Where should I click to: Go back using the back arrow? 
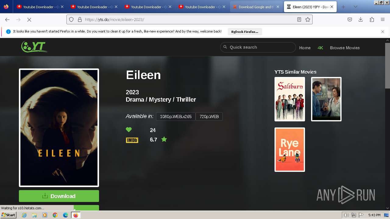tap(7, 19)
